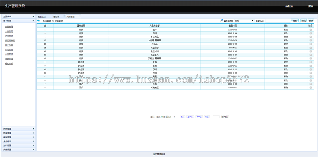This screenshot has width=318, height=157.
Task: Click the 编辑时间 column header
Action: (232, 26)
